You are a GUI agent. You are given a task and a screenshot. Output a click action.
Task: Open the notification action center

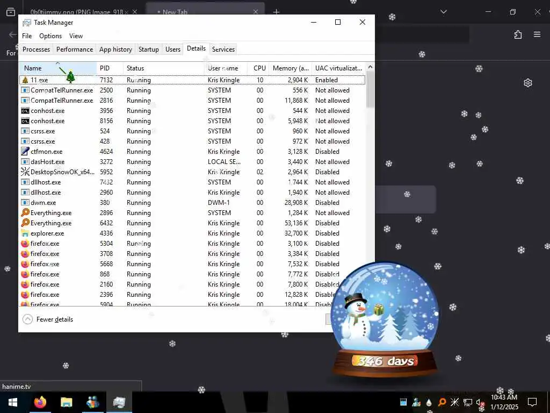[x=532, y=402]
